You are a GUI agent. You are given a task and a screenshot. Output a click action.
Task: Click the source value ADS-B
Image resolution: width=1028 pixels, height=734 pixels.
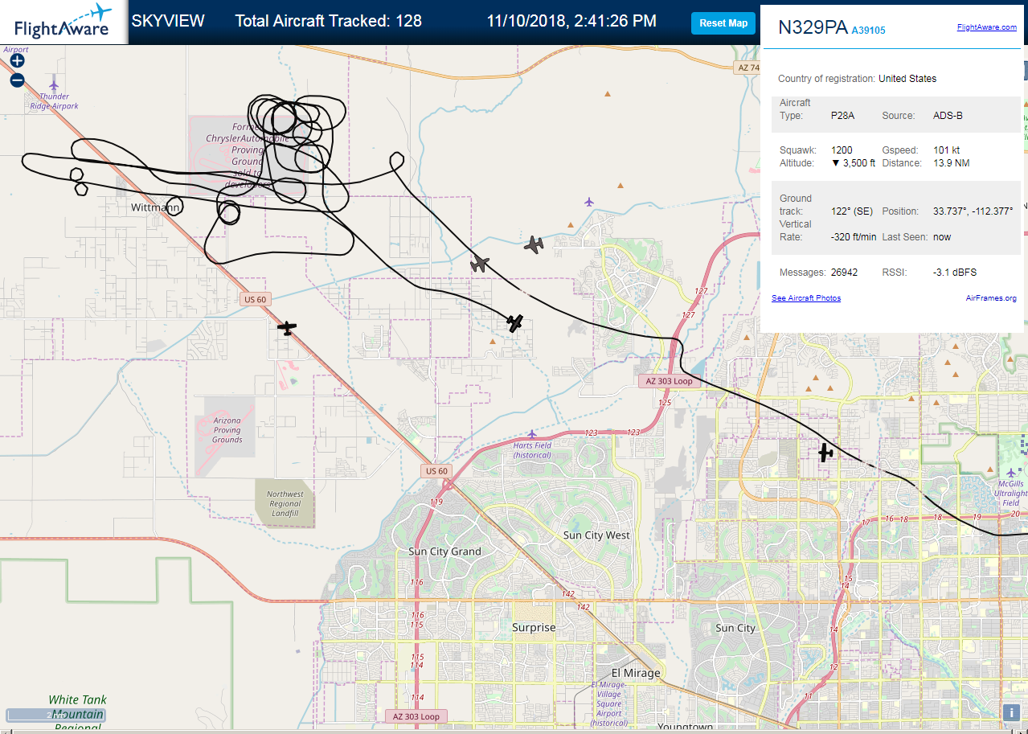point(948,116)
